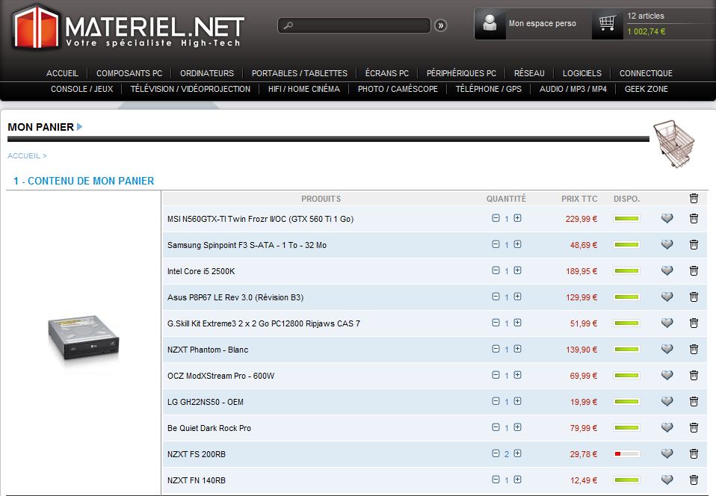Image resolution: width=716 pixels, height=496 pixels.
Task: Click the shopping cart icon in header
Action: 607,24
